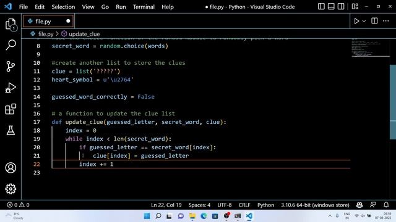396x222 pixels.
Task: Open Chat app from taskbar
Action: (x=181, y=216)
